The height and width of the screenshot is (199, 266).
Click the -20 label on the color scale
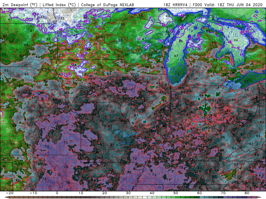(x=9, y=193)
